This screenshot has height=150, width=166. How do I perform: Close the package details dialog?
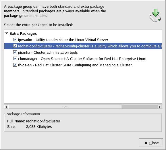151,143
